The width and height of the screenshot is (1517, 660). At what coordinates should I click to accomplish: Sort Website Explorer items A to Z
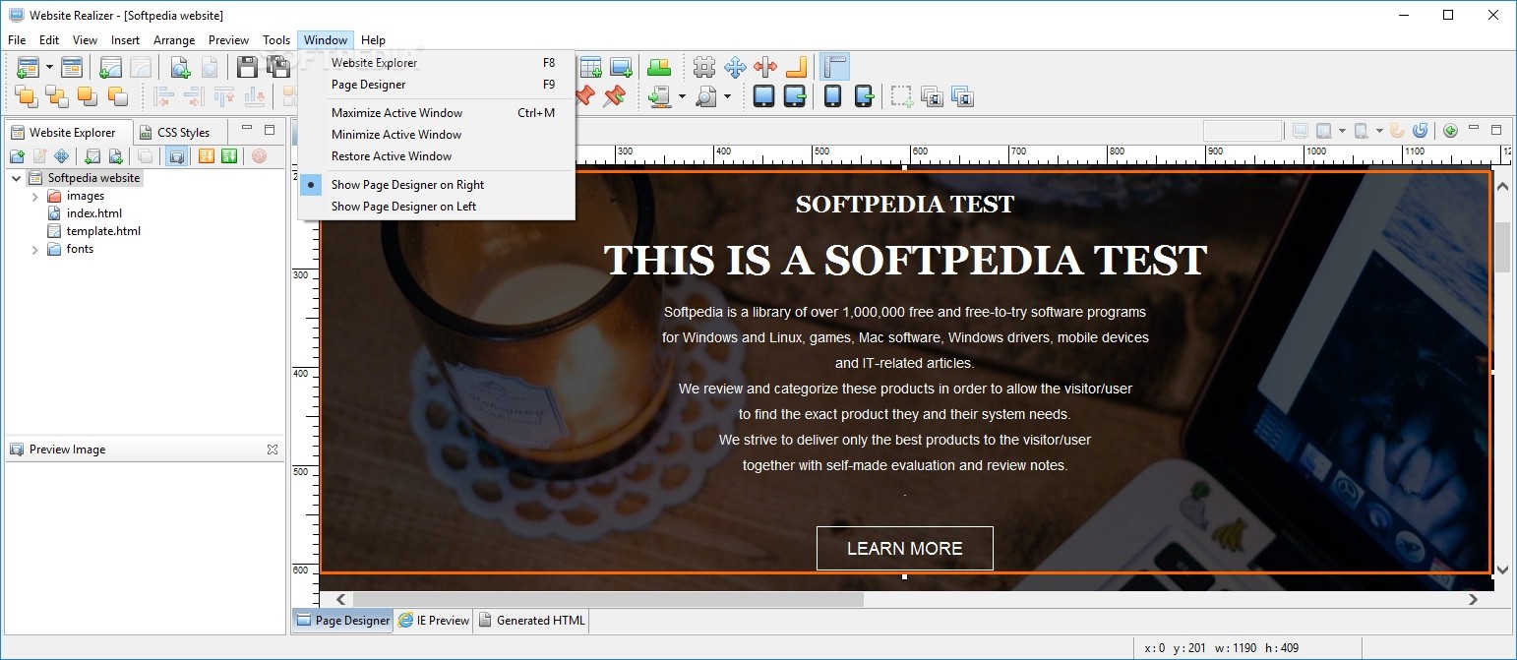(x=206, y=156)
